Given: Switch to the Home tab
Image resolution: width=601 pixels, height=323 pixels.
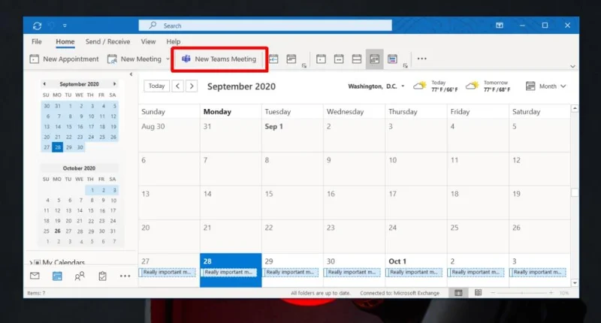Looking at the screenshot, I should tap(65, 41).
